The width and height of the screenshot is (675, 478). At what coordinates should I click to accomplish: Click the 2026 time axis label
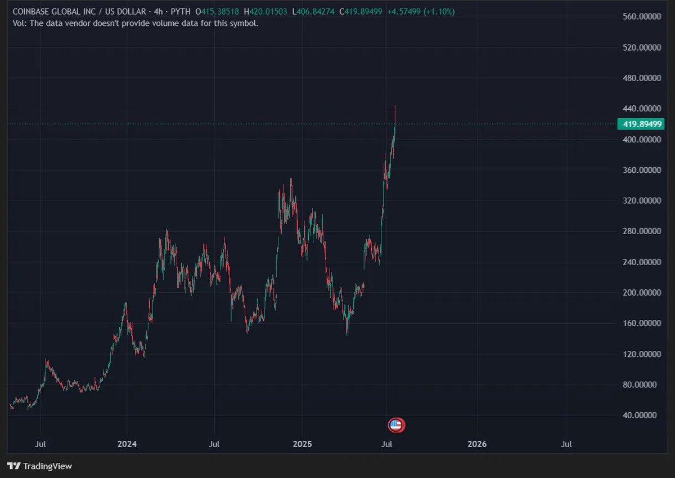click(477, 444)
